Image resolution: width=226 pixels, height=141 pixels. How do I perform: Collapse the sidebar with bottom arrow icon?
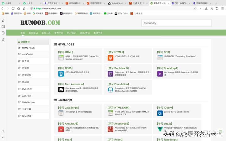(x=3, y=137)
